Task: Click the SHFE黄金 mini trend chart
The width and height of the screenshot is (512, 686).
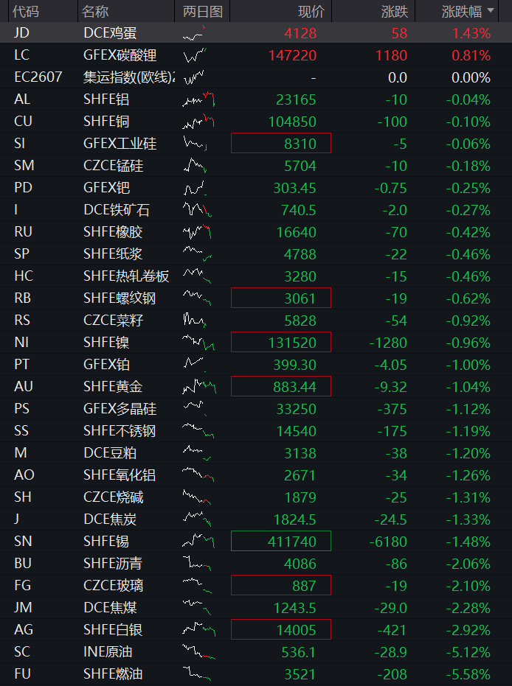Action: 199,387
